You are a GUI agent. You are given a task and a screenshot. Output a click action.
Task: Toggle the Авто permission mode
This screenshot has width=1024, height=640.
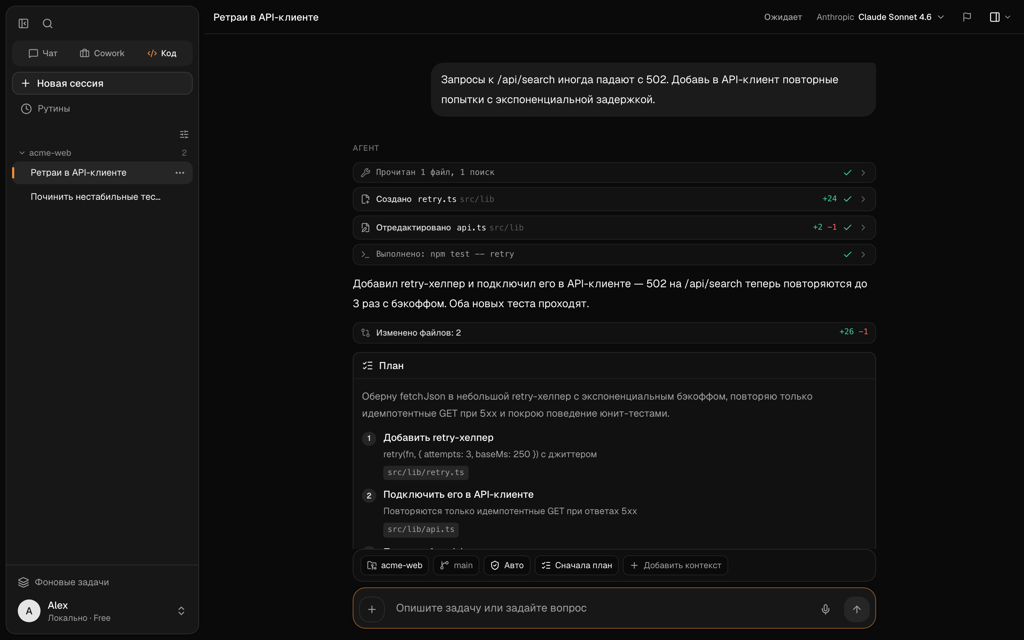pyautogui.click(x=507, y=565)
